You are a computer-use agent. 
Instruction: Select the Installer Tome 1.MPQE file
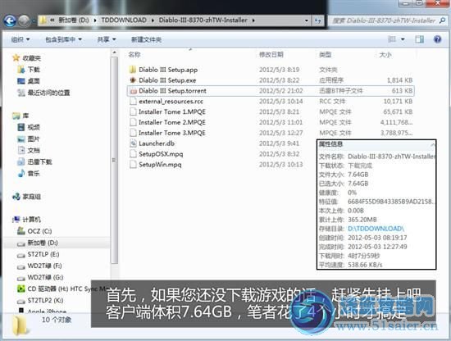click(x=172, y=111)
